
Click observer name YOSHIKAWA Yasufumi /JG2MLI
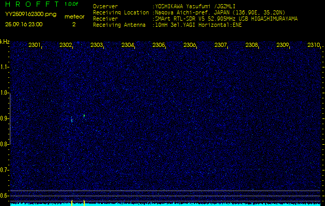click(195, 6)
